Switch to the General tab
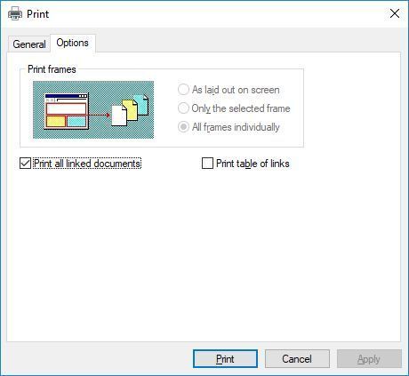The height and width of the screenshot is (376, 409). click(29, 44)
